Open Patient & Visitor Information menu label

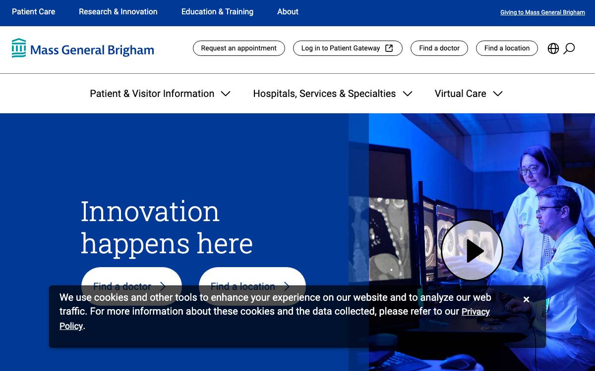pyautogui.click(x=152, y=93)
